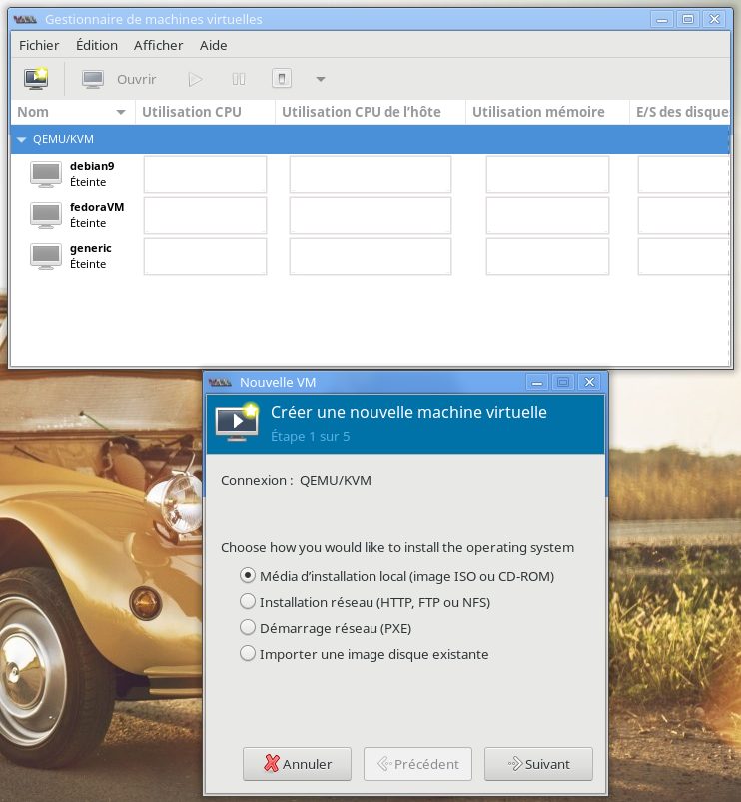Click the new virtual machine toolbar icon
This screenshot has height=802, width=741.
[36, 79]
